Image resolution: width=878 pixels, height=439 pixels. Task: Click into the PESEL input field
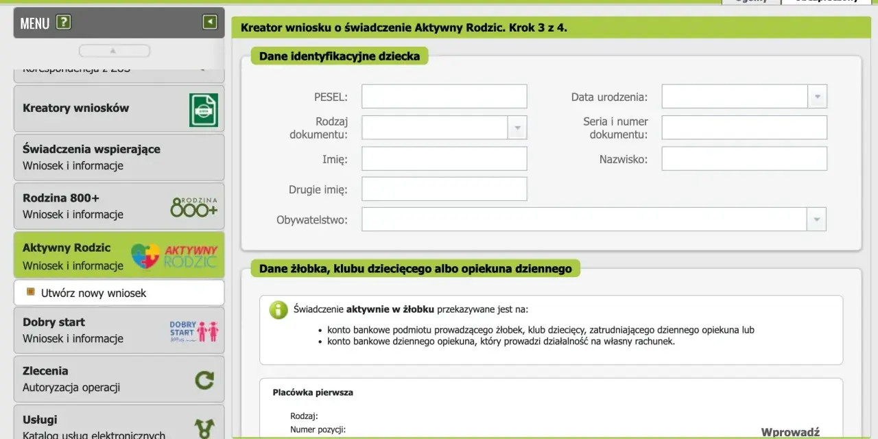click(444, 97)
